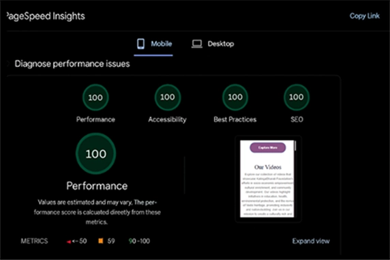Select the Performance score gauge circle
This screenshot has height=260, width=390.
pyautogui.click(x=95, y=98)
